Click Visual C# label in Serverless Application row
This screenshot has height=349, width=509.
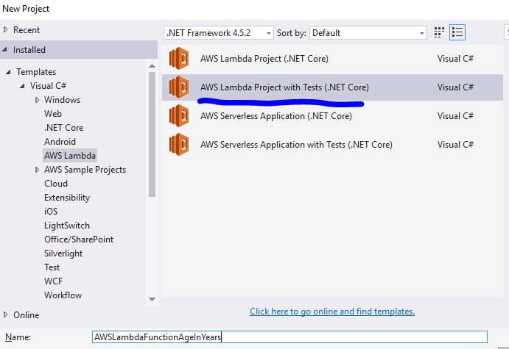(x=455, y=116)
